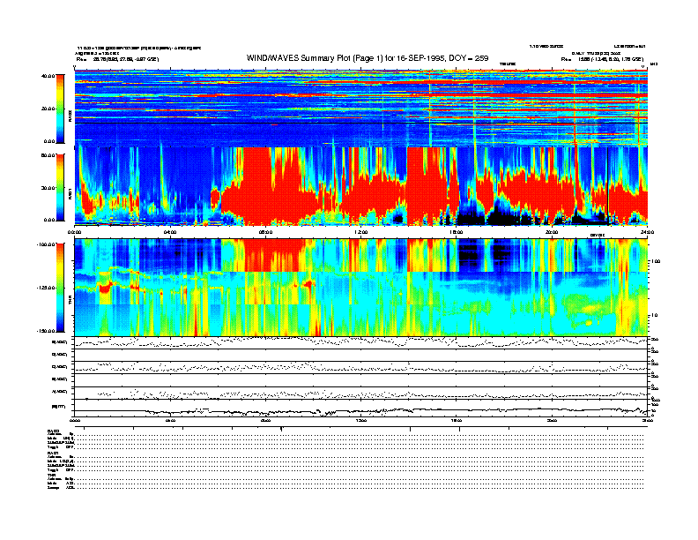Click the -125.00 color scale label
Viewport: 698px width, 540px height.
(x=46, y=288)
